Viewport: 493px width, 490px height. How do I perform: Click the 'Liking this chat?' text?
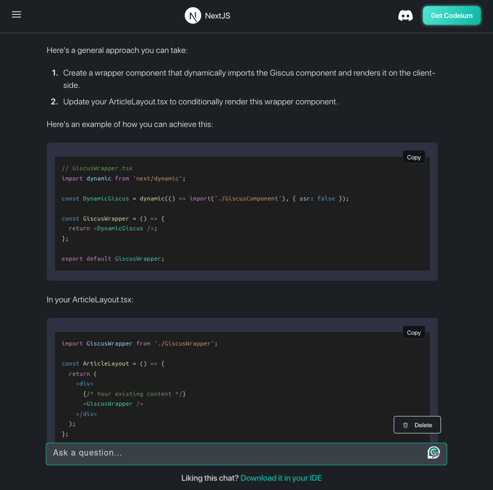209,478
